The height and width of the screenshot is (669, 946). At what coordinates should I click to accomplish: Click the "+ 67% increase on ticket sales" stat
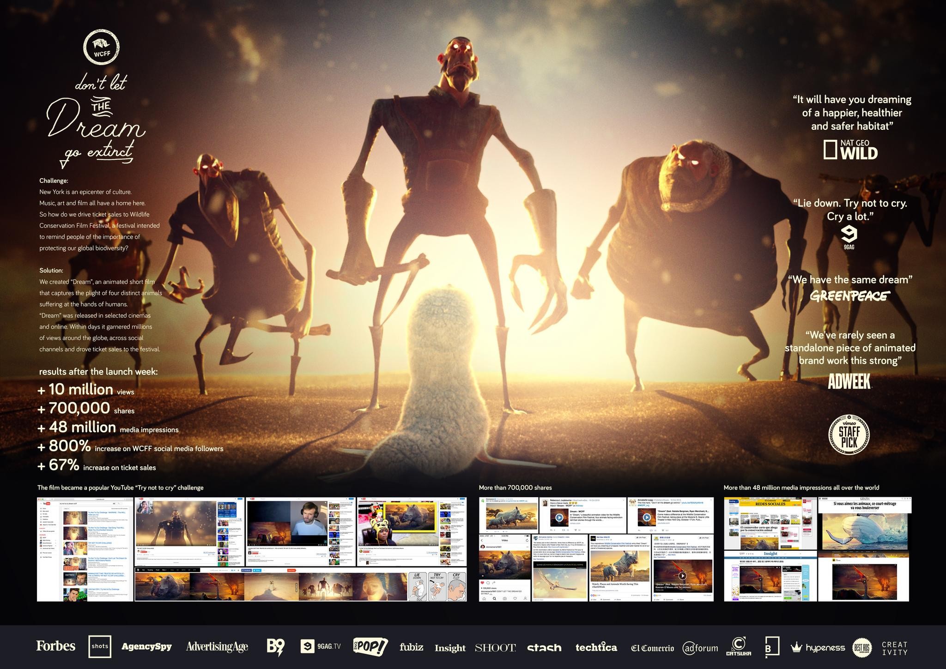[97, 465]
